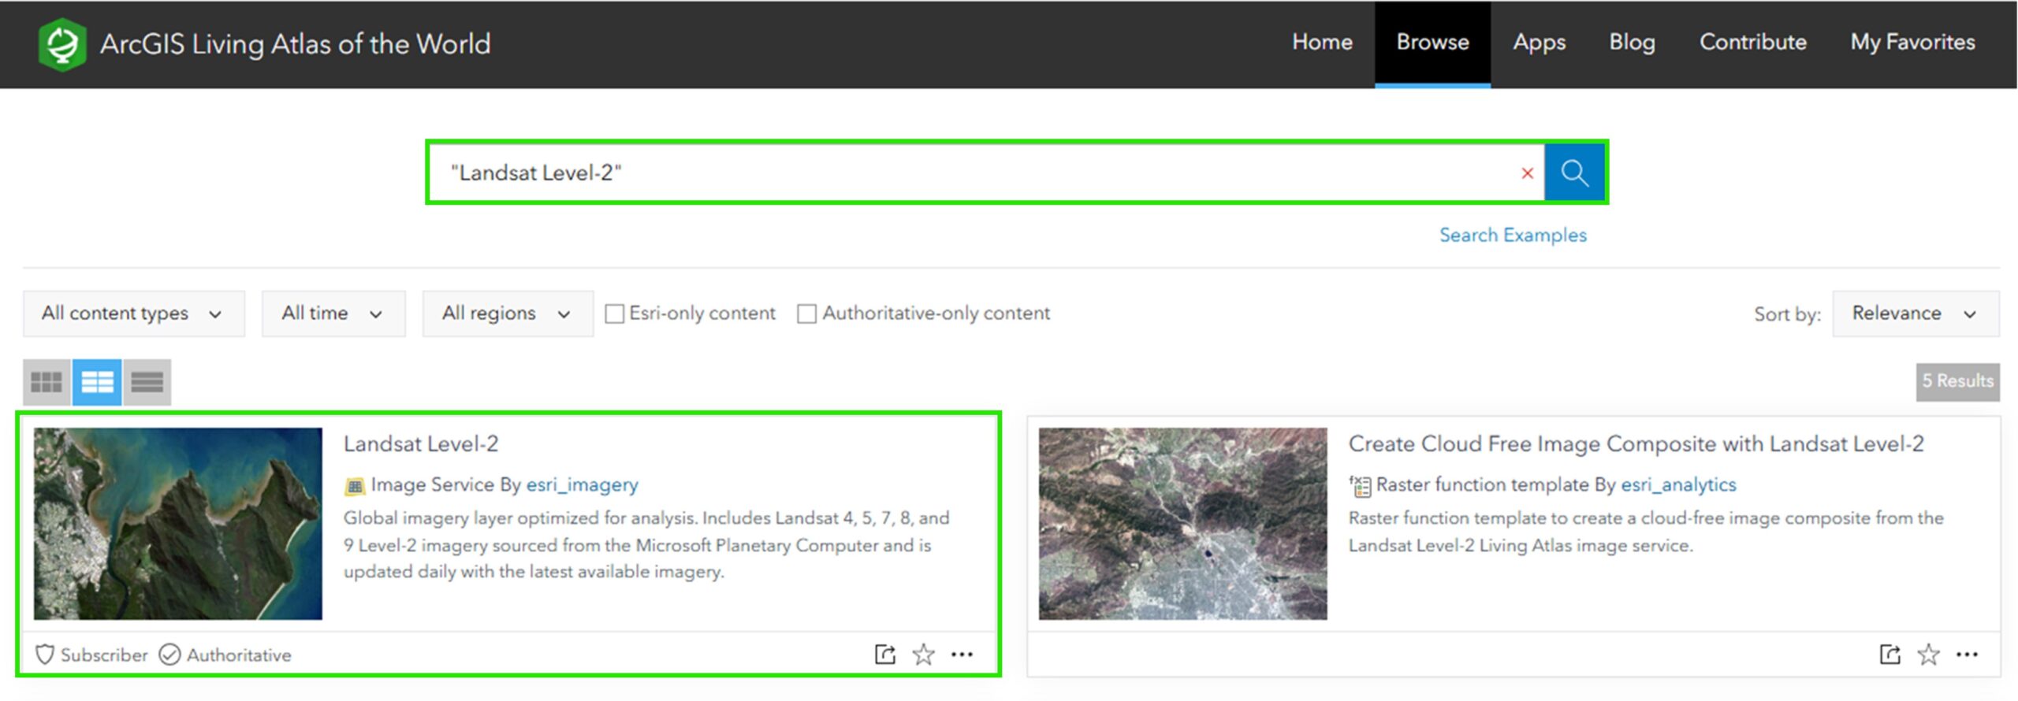Open the My Favorites tab
This screenshot has height=701, width=2018.
tap(1912, 43)
